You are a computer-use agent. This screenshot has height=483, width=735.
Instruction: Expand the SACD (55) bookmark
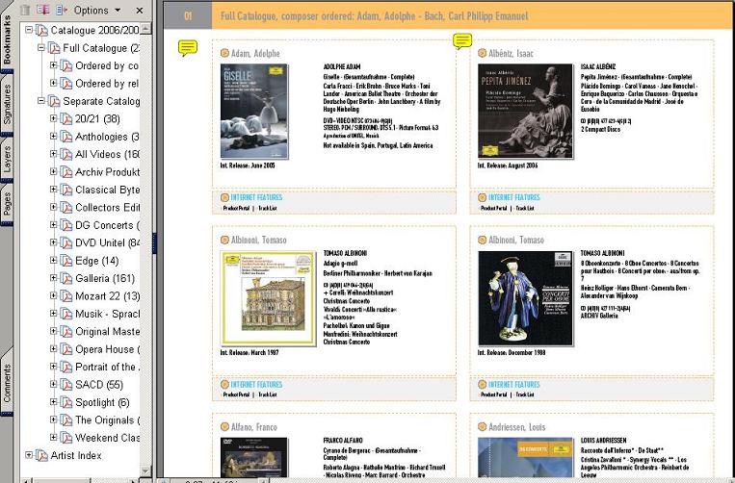click(53, 384)
